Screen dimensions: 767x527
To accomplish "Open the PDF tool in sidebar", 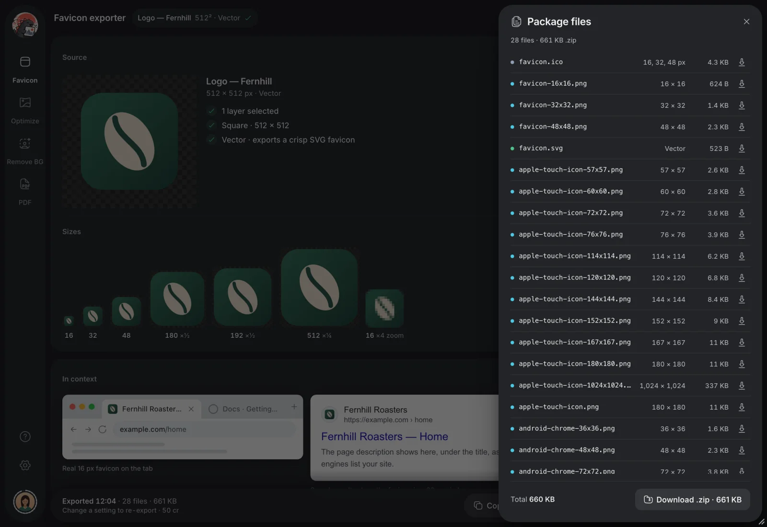I will pyautogui.click(x=25, y=192).
